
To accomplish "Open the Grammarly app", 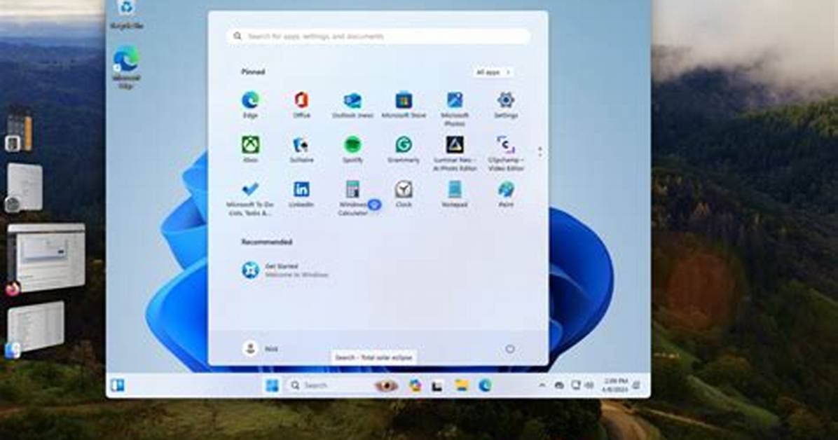I will (x=404, y=149).
